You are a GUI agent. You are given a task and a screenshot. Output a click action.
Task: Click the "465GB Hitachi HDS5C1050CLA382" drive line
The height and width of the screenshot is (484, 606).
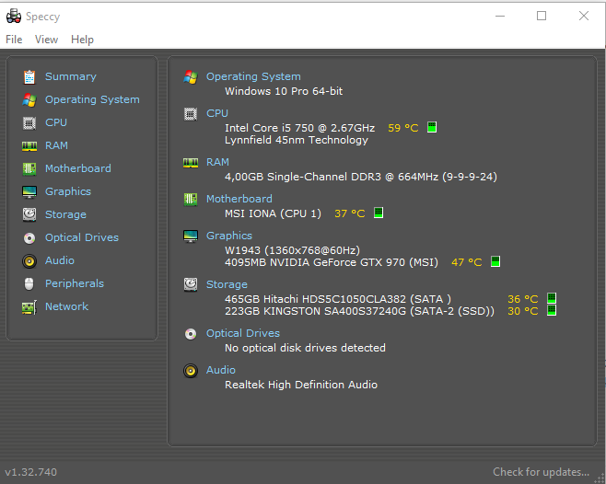click(338, 299)
